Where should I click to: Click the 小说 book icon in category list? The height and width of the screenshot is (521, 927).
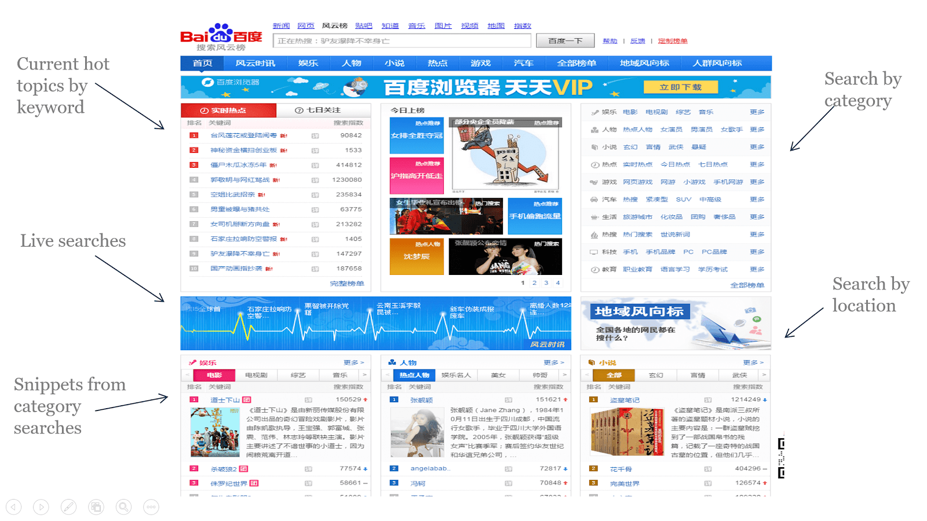tap(594, 147)
